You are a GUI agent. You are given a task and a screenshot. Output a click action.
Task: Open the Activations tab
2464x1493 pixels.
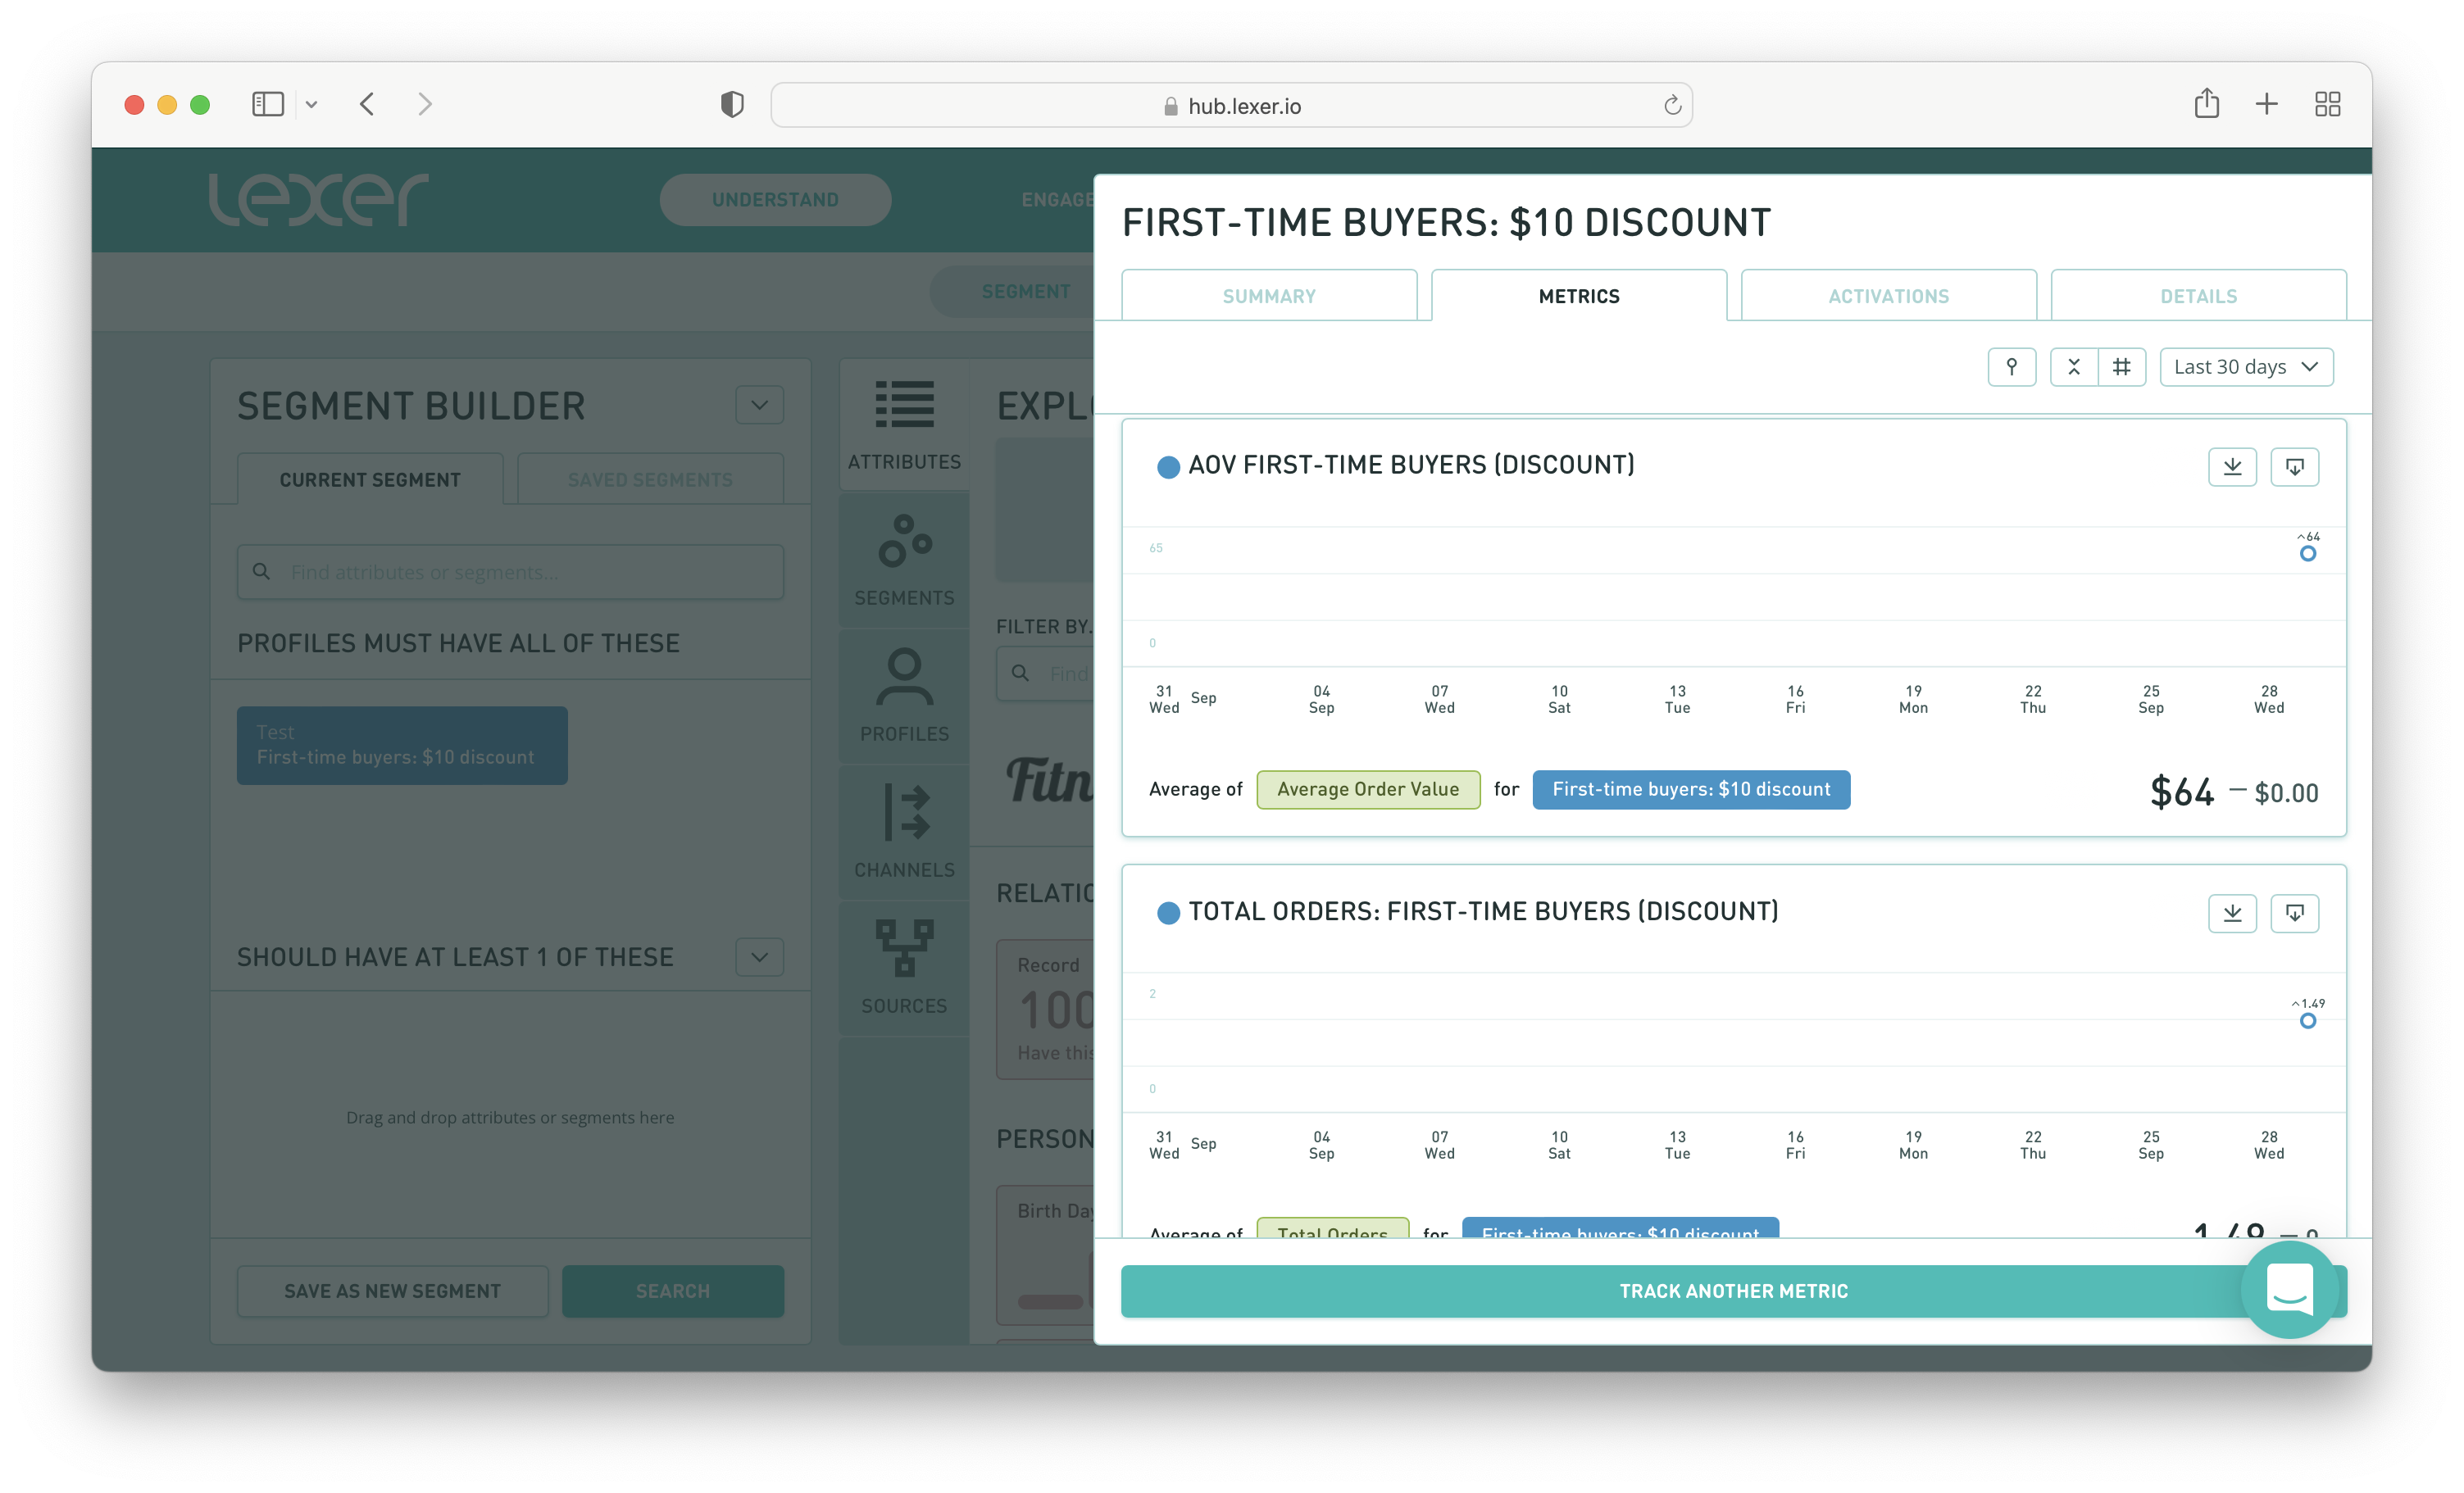point(1888,296)
